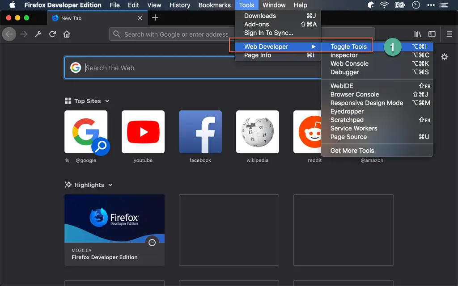Open the Library bookmarks icon
The width and height of the screenshot is (458, 286).
(x=417, y=34)
